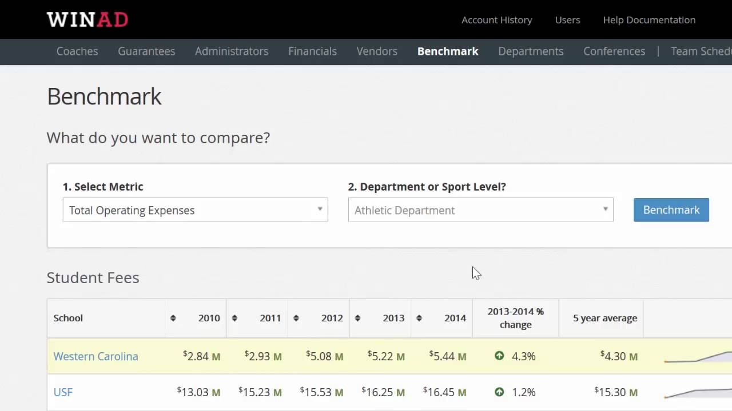Open Team Schedules navigation item
The height and width of the screenshot is (411, 732).
tap(701, 51)
